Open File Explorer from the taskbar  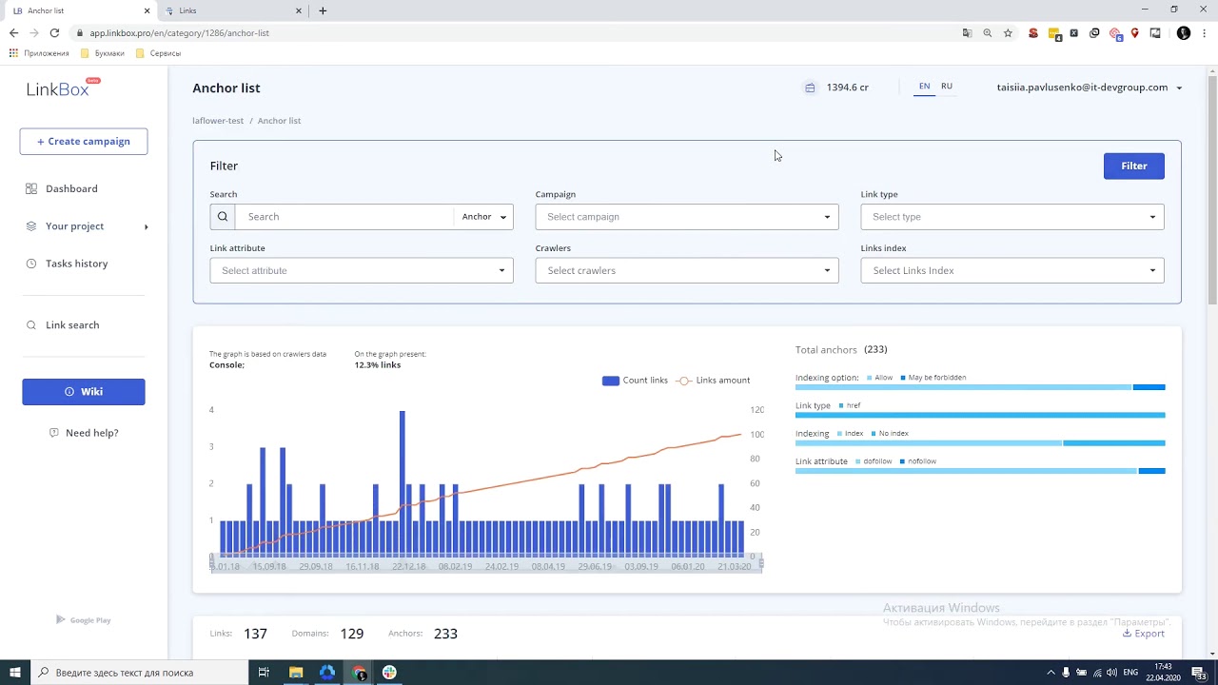[x=296, y=673]
